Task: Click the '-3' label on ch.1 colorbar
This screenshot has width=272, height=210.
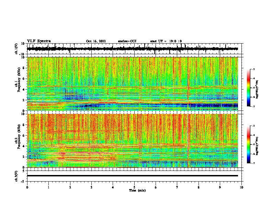Action: pyautogui.click(x=253, y=69)
